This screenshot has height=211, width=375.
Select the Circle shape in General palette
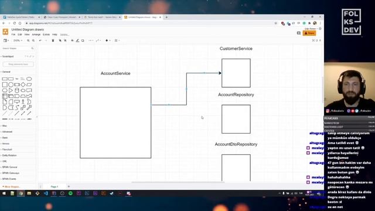click(11, 84)
